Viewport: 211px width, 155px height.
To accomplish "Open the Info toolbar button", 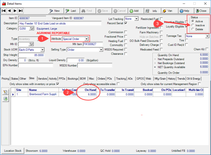I will click(x=152, y=11).
